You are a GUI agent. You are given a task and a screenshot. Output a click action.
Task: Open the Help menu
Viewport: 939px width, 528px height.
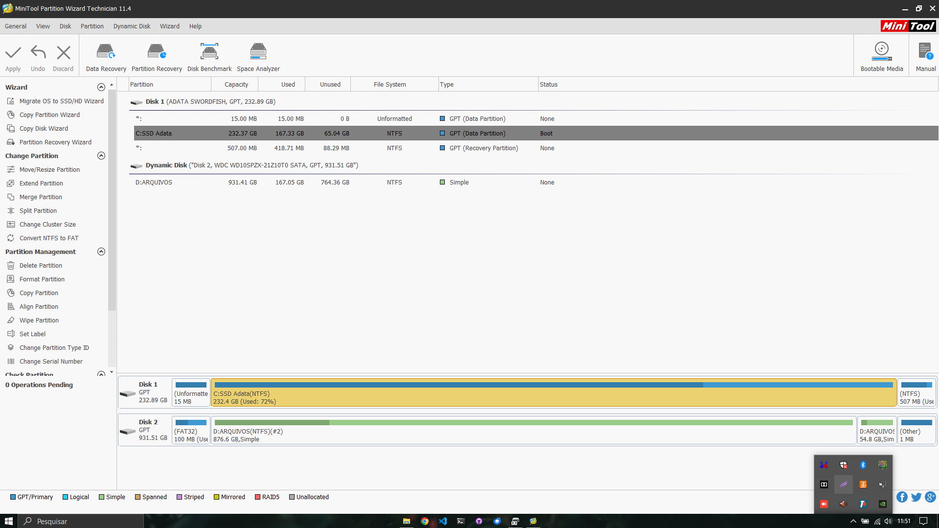pos(195,26)
